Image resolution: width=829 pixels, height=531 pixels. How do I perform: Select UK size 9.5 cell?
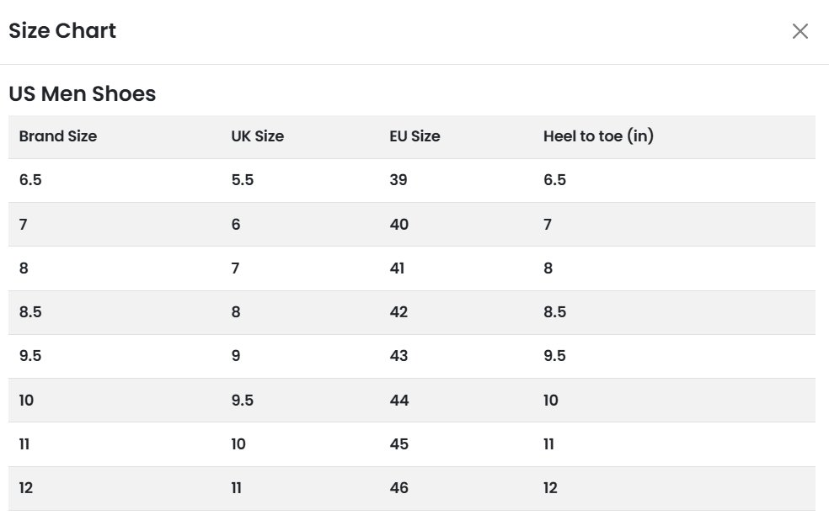243,401
